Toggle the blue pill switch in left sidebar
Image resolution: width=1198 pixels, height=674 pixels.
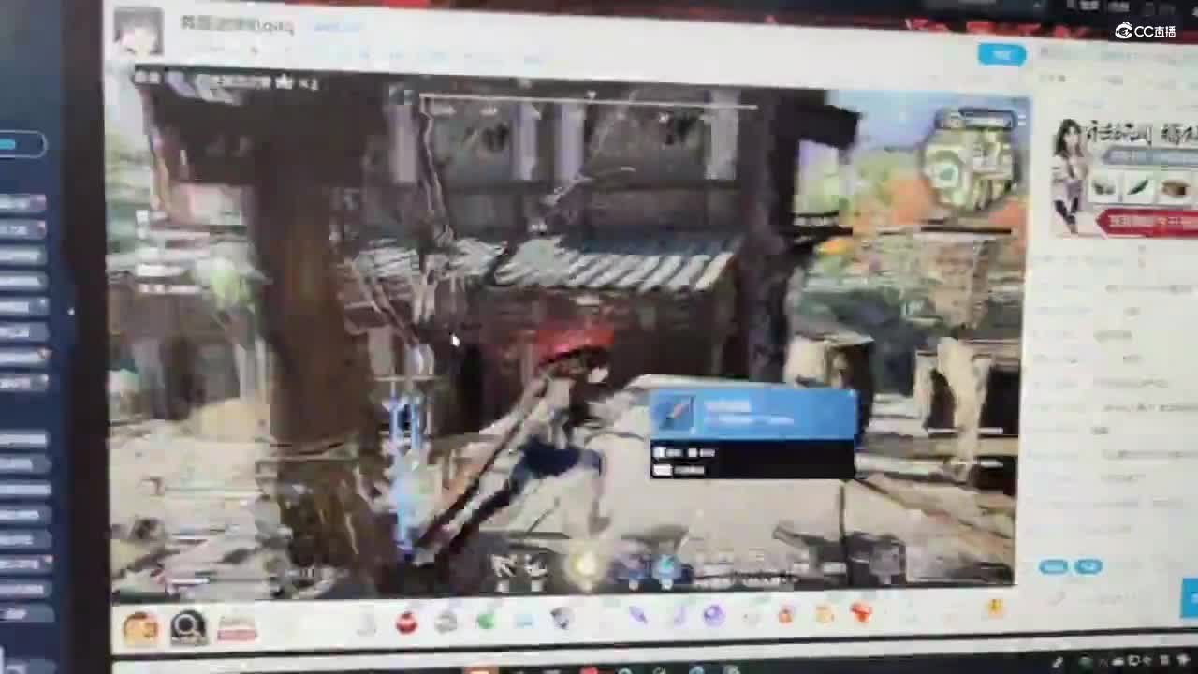point(22,144)
